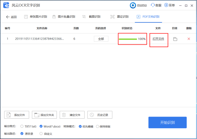Click the 添加文件 button
This screenshot has height=139, width=197.
pyautogui.click(x=17, y=115)
